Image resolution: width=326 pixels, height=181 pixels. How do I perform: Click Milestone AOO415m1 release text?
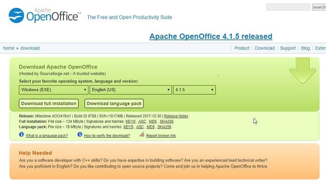pyautogui.click(x=53, y=116)
